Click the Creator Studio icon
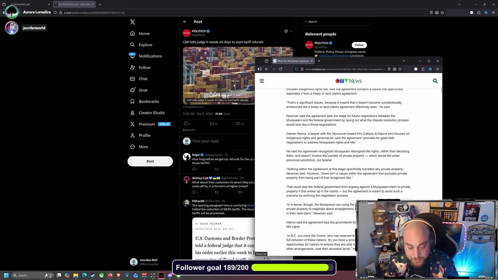This screenshot has height=280, width=498. pyautogui.click(x=132, y=112)
